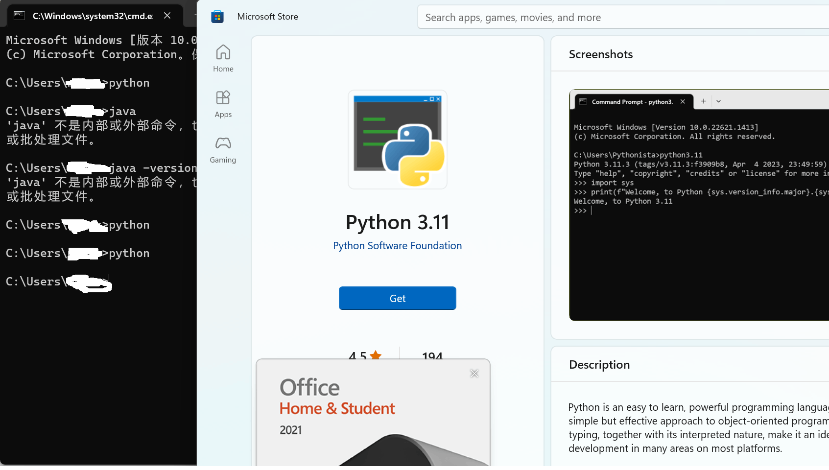This screenshot has width=829, height=470.
Task: Click "Home & Student" in the Office ad
Action: tap(337, 408)
